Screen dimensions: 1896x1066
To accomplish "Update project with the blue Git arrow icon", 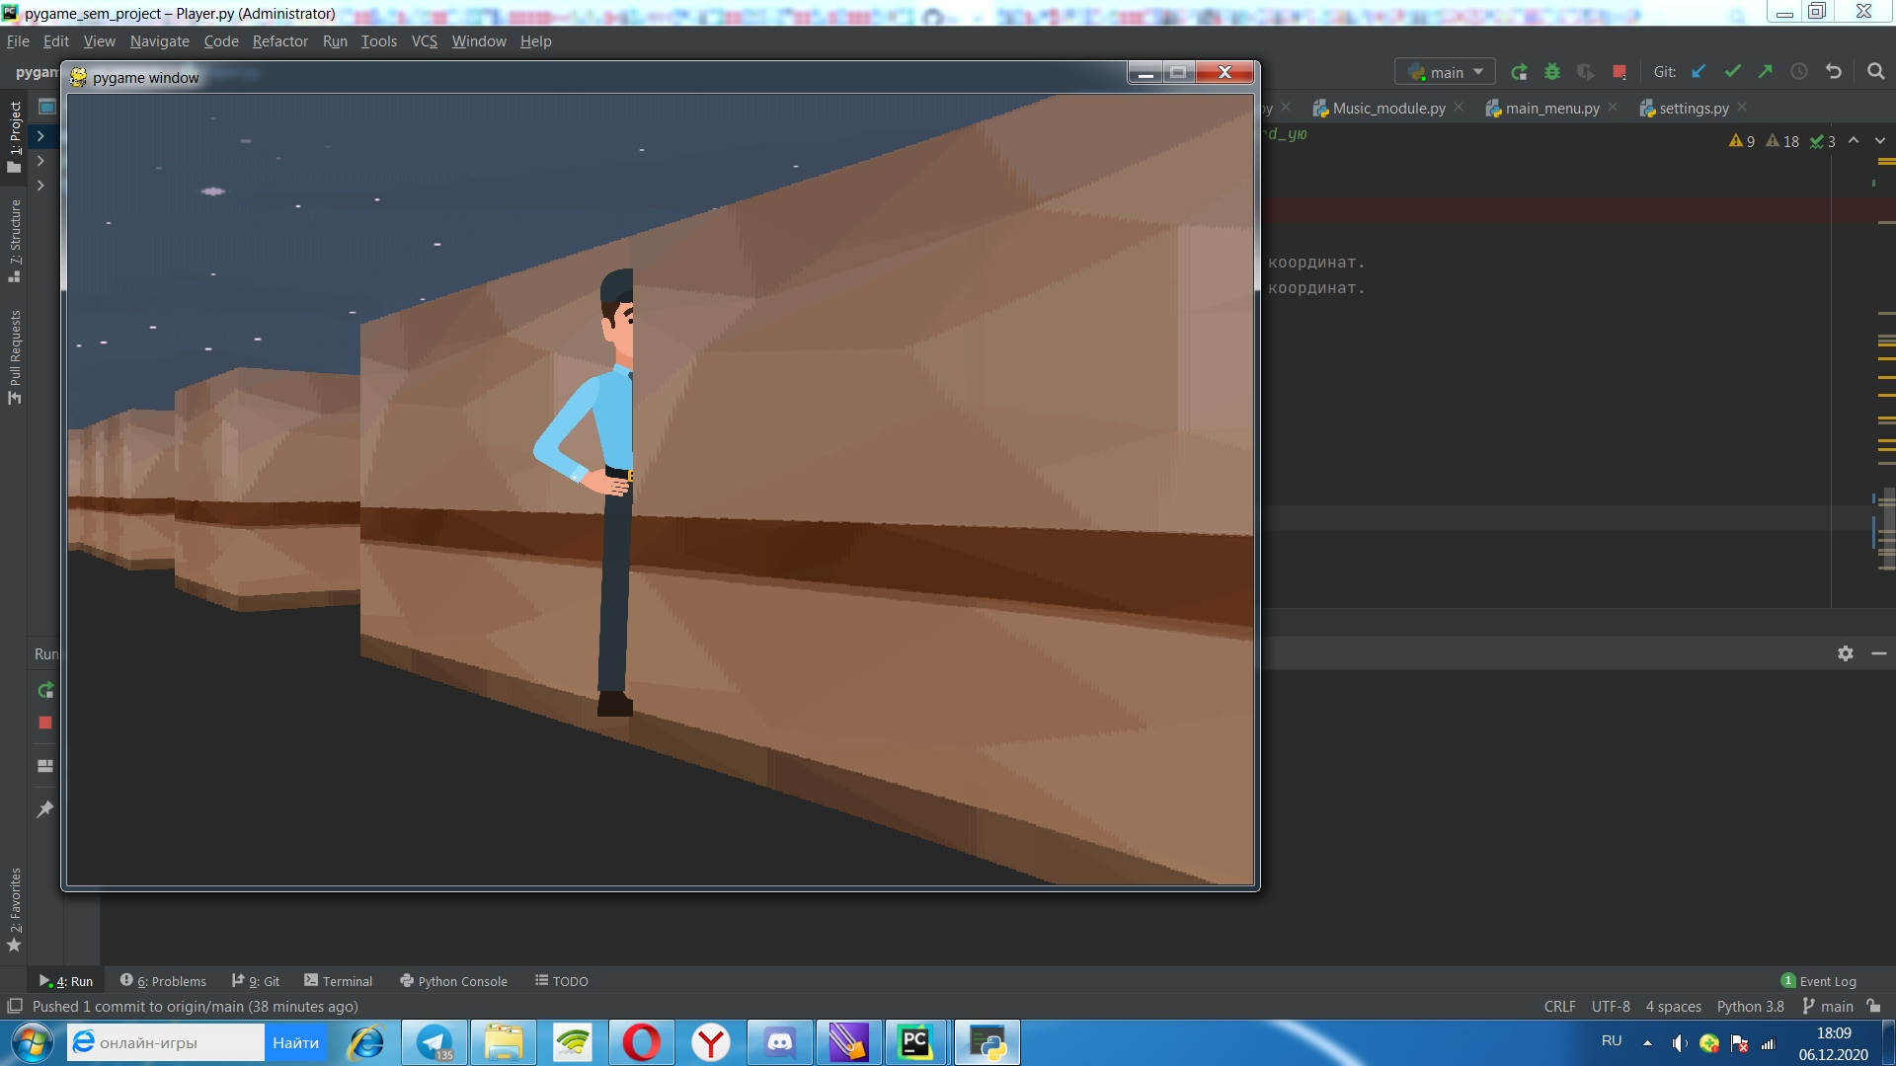I will tap(1698, 71).
